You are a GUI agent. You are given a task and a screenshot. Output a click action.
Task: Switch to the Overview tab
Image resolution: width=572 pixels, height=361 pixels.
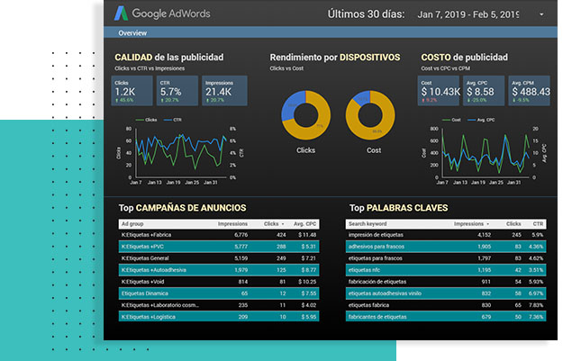[x=132, y=33]
